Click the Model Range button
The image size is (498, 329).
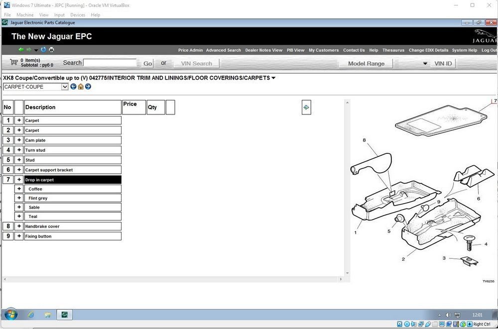(366, 64)
